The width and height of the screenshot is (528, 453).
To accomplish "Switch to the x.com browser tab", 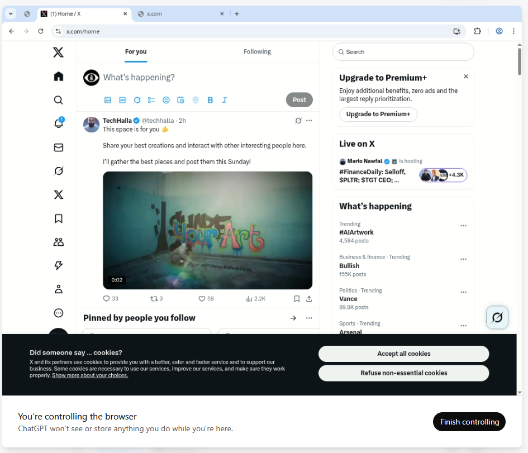I will pos(180,14).
